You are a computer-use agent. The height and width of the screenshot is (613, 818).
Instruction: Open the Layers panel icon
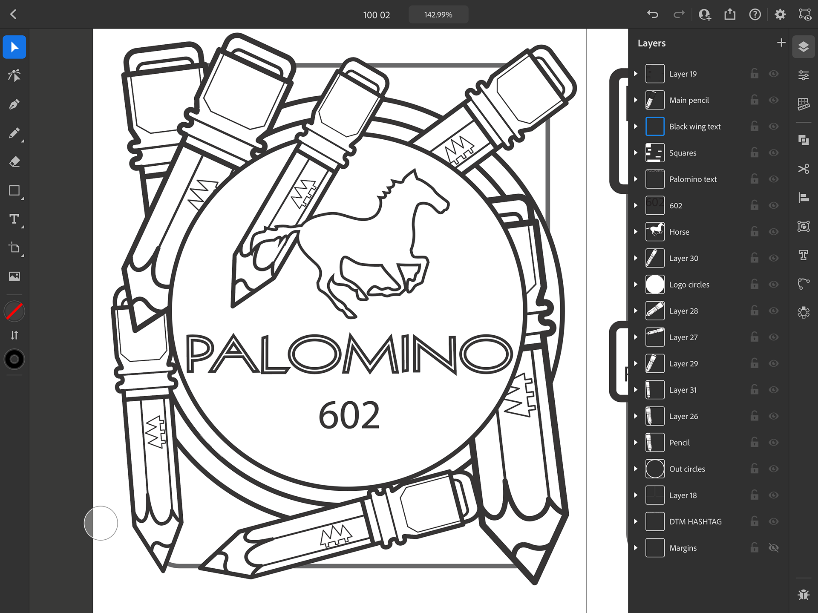804,47
